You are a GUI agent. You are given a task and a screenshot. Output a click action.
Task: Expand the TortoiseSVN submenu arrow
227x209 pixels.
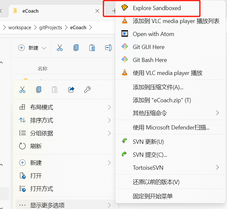[x=218, y=167]
